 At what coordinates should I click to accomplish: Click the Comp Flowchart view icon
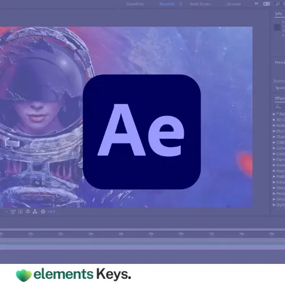tap(28, 211)
